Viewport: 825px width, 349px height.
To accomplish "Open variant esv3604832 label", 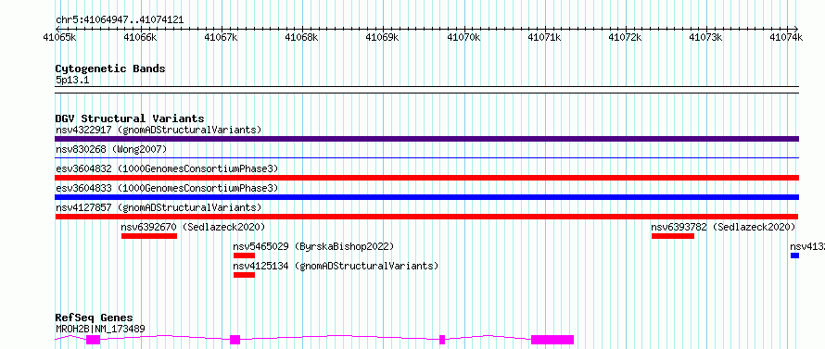I will (167, 168).
